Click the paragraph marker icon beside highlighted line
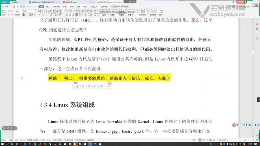This screenshot has width=260, height=146. click(x=22, y=78)
